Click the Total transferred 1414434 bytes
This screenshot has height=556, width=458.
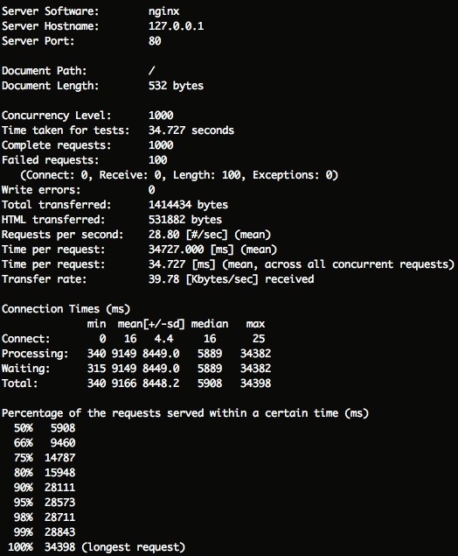188,205
